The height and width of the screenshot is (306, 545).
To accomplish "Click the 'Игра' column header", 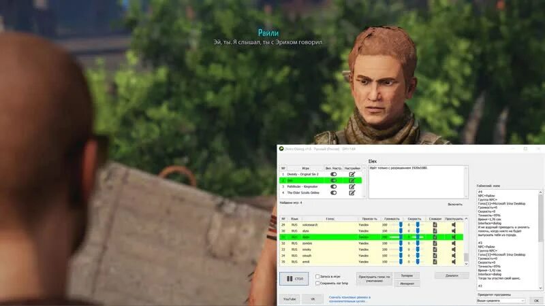I will click(305, 168).
